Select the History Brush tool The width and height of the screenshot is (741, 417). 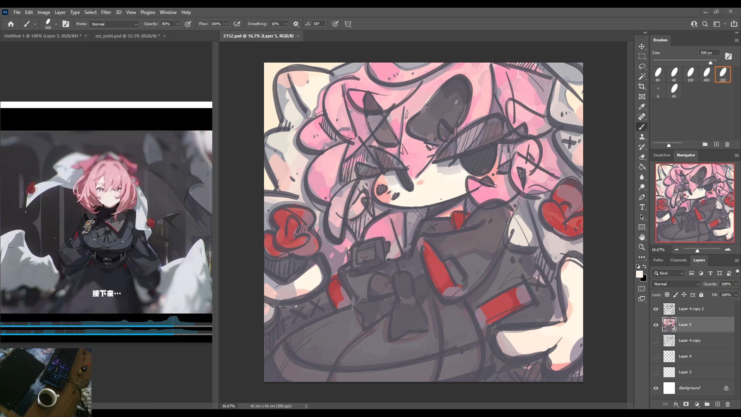[642, 147]
